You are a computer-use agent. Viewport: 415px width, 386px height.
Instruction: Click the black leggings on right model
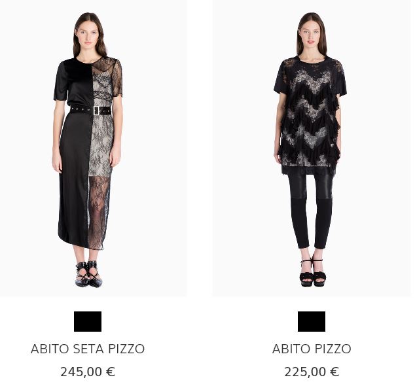[x=311, y=210]
